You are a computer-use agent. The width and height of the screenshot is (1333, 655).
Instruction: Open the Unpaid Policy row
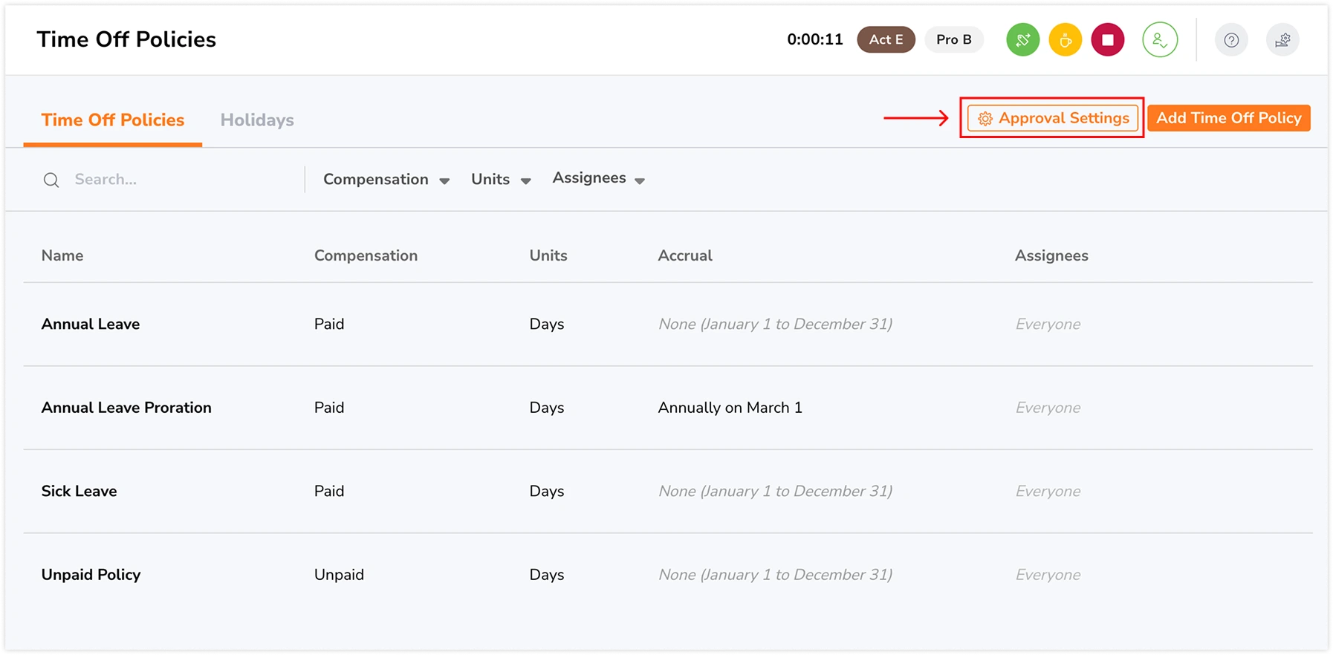668,575
